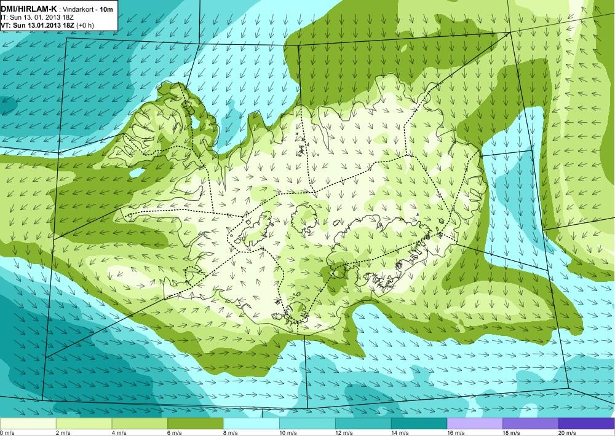Click the legend swatch between 4 m/s and 6 m/s
This screenshot has height=436, width=615.
click(140, 424)
